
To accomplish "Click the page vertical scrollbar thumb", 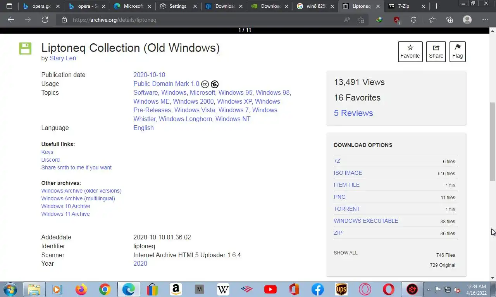I will 493,142.
